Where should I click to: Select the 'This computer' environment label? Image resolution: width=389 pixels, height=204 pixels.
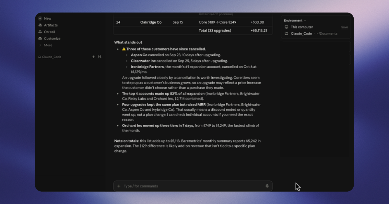coord(302,27)
